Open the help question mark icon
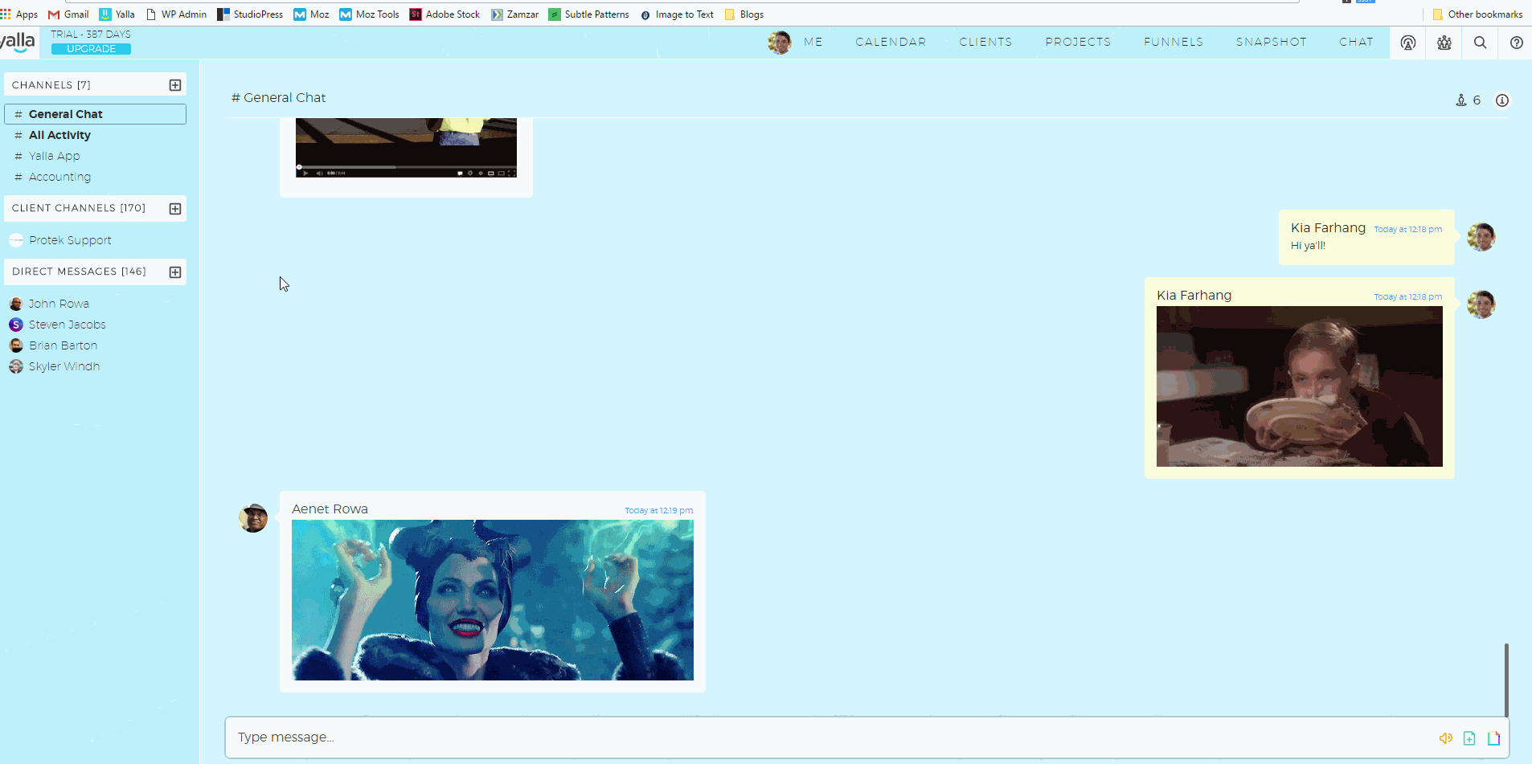The height and width of the screenshot is (764, 1532). point(1517,43)
